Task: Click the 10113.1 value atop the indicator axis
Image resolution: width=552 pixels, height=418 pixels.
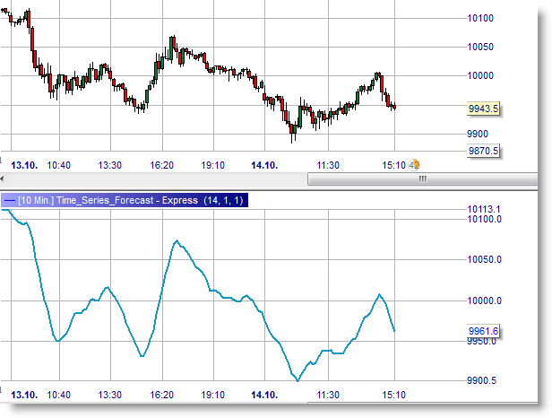Action: click(482, 210)
